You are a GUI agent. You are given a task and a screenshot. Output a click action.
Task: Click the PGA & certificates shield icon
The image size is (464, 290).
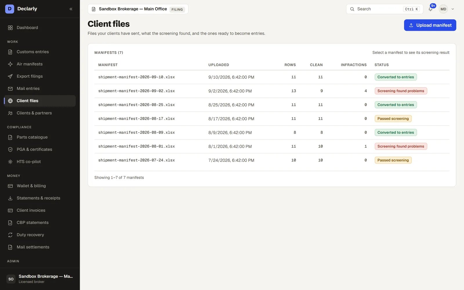[x=10, y=149]
